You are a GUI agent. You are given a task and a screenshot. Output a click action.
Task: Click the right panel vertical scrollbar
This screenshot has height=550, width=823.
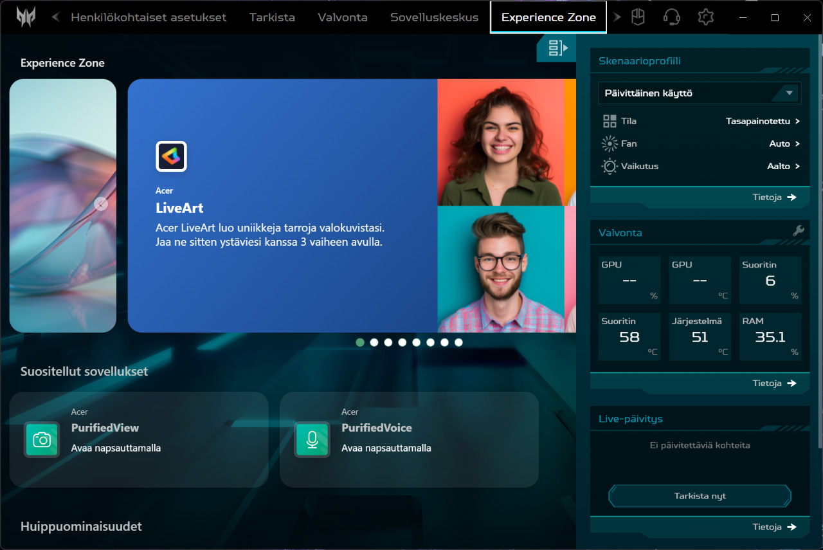click(818, 242)
